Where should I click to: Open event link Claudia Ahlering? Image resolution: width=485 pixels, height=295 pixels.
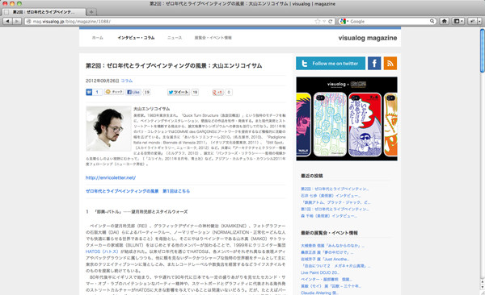[319, 293]
